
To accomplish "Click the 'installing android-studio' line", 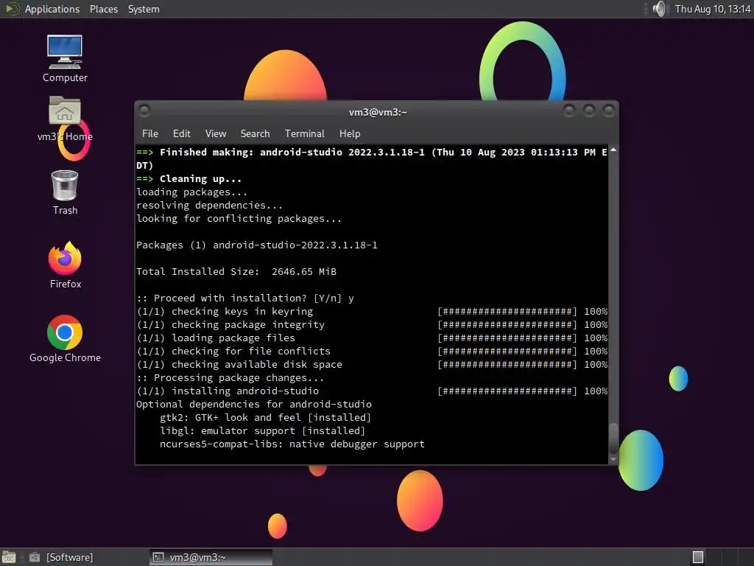I will click(372, 391).
